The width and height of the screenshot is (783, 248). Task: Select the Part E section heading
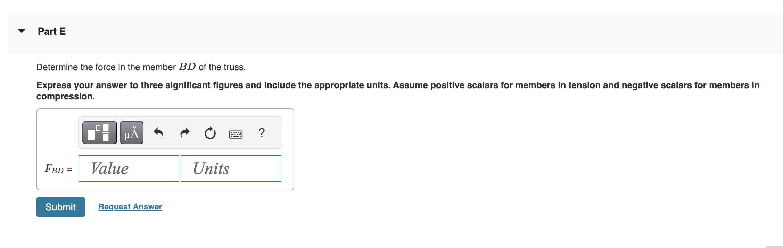click(52, 31)
